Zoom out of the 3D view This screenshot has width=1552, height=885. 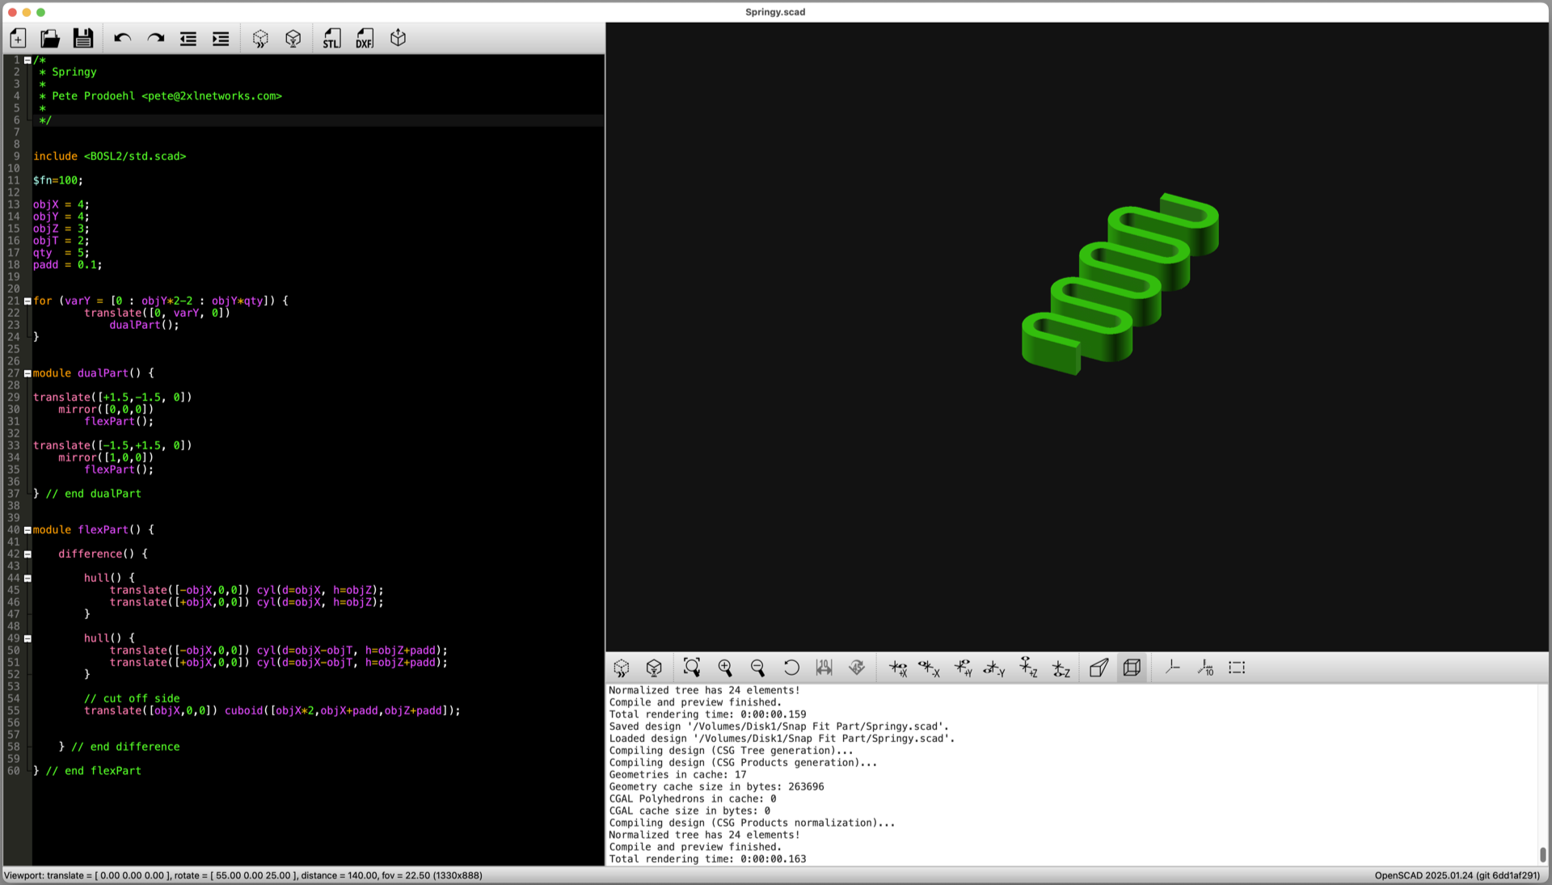tap(757, 668)
